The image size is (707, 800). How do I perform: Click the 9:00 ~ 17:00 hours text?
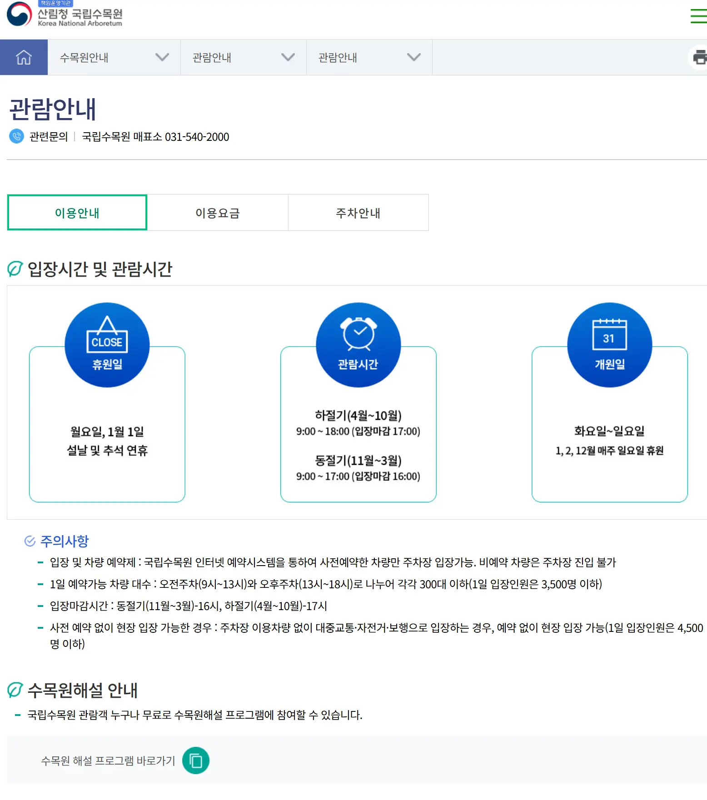coord(358,477)
